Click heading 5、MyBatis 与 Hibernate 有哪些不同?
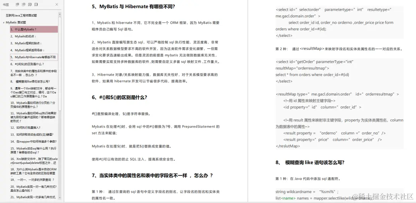416x203 pixels. click(133, 7)
